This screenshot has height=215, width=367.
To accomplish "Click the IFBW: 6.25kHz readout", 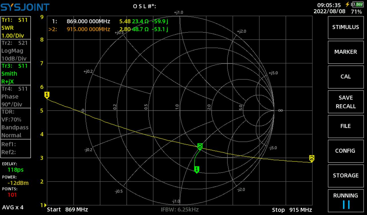I will (x=180, y=210).
